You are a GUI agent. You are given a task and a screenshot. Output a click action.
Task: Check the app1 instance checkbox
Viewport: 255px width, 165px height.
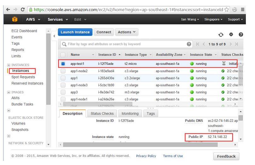(x=63, y=78)
